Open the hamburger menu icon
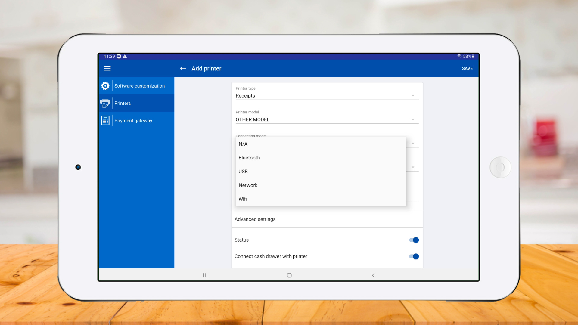This screenshot has height=325, width=578. tap(107, 68)
